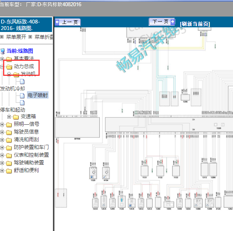The image size is (233, 231).
Task: Select the 照明—信号 folder label
Action: [27, 124]
